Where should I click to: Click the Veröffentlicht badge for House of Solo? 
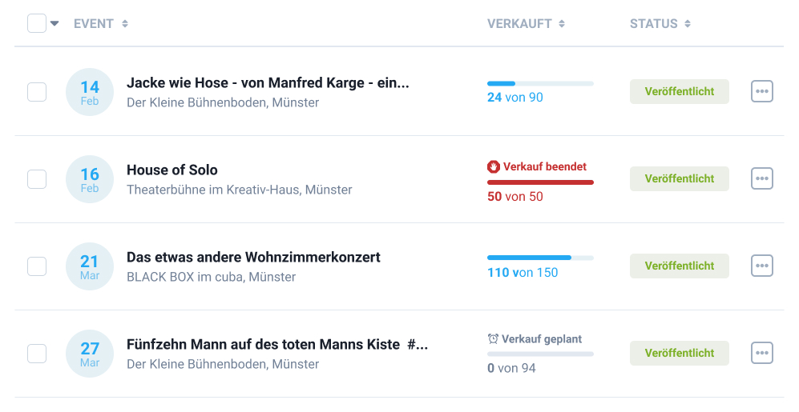679,178
